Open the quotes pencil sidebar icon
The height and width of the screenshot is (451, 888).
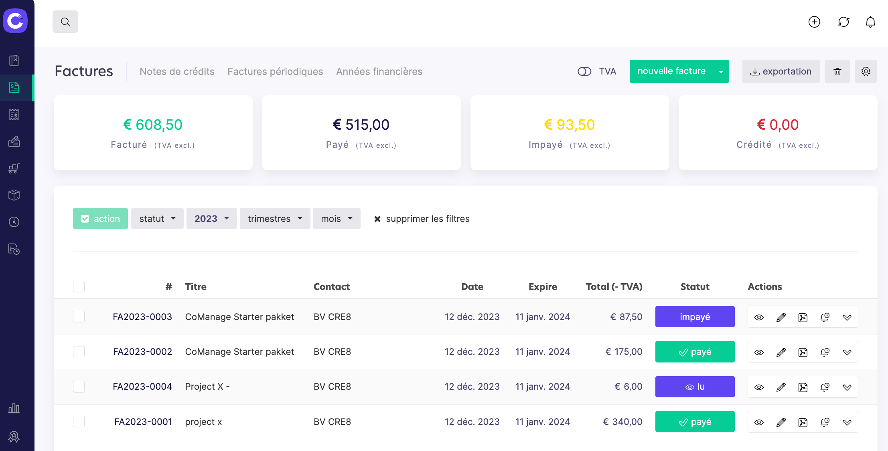(14, 141)
